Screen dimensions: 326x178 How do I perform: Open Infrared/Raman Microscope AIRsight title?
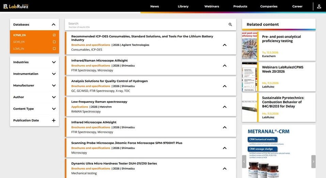pyautogui.click(x=99, y=61)
